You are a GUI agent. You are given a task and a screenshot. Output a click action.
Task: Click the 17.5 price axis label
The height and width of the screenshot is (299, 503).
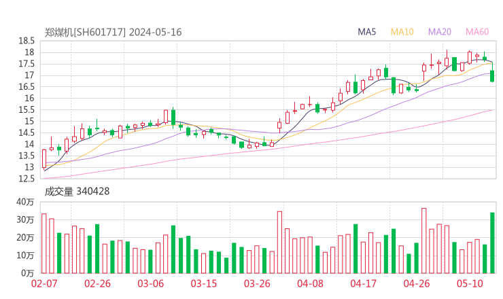tap(27, 64)
